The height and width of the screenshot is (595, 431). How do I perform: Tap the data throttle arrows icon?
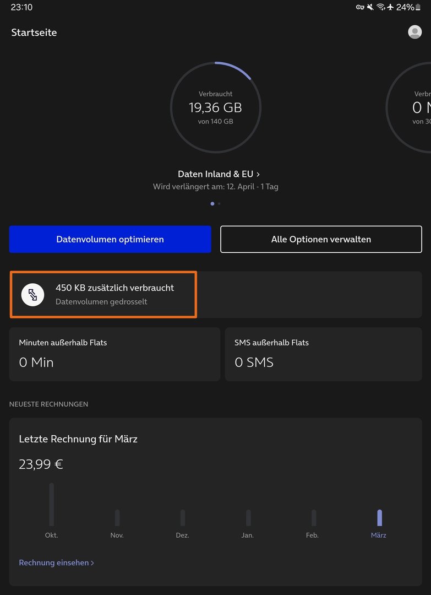tap(32, 295)
